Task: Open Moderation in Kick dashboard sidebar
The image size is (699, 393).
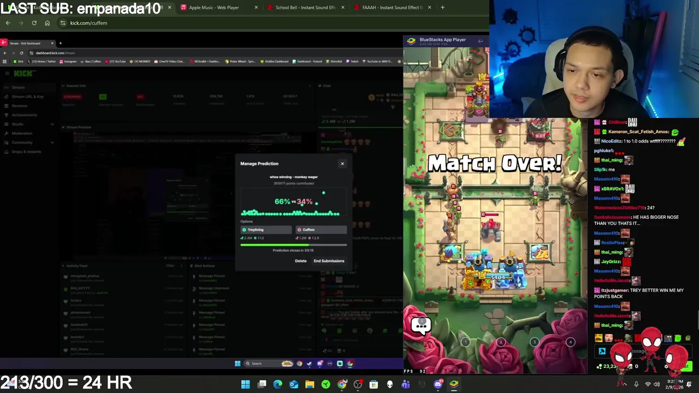Action: coord(22,133)
